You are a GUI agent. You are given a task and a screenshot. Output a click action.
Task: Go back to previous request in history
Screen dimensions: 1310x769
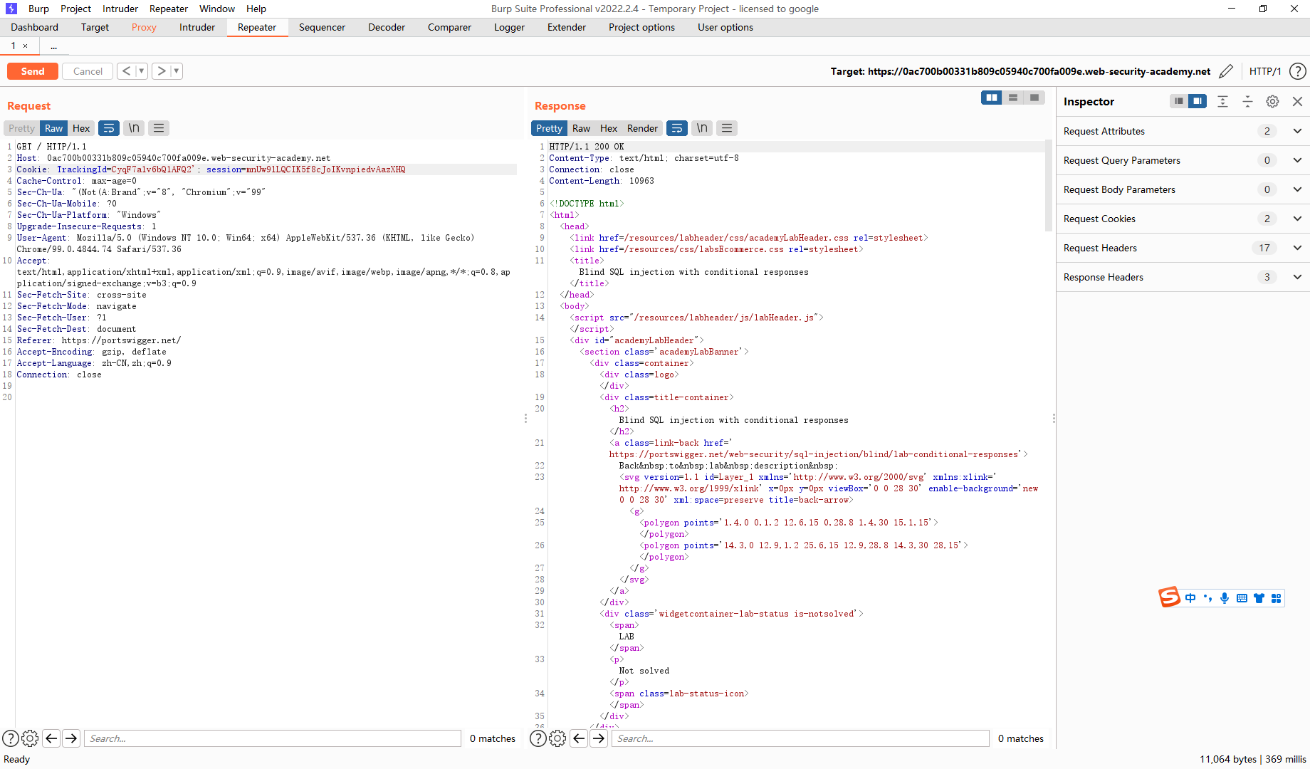coord(126,70)
